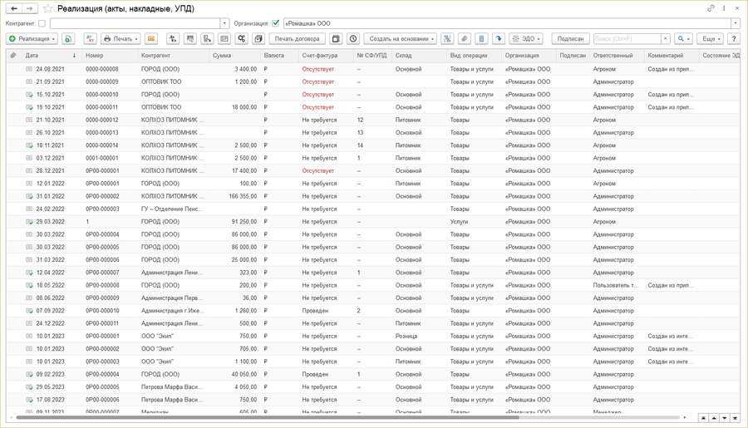
Task: Open help with the question mark
Action: coord(734,39)
